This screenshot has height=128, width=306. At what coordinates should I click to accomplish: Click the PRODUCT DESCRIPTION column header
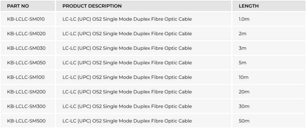tap(92, 6)
